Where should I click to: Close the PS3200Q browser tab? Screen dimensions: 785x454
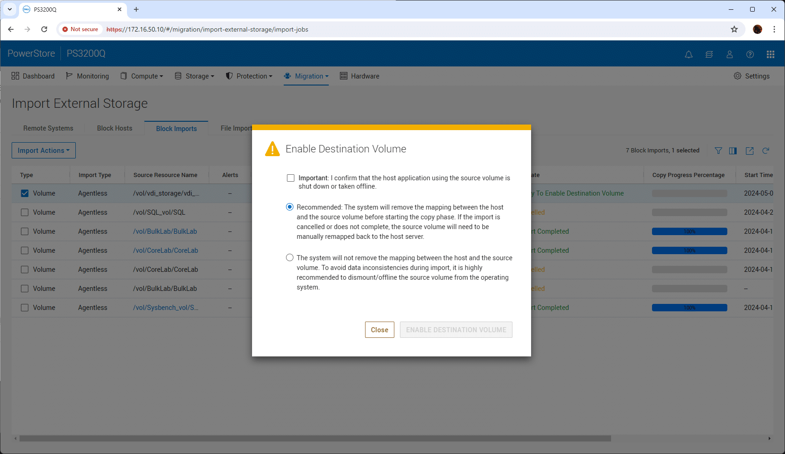tap(120, 9)
